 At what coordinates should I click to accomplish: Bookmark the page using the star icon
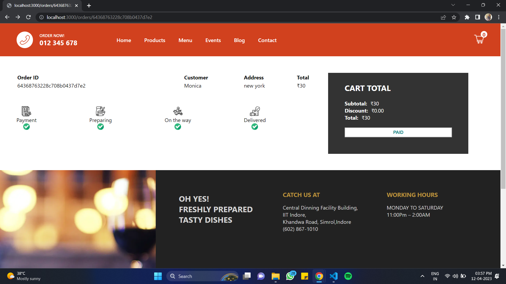coord(454,17)
